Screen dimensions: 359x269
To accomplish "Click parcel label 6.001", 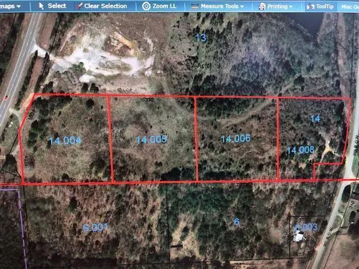I will (x=96, y=227).
